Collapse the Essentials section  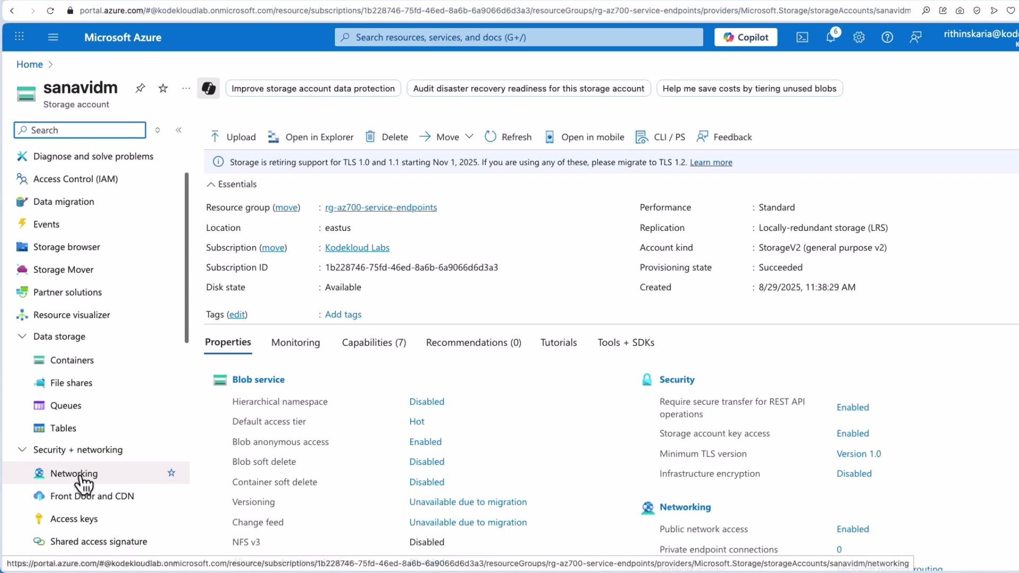click(x=231, y=184)
